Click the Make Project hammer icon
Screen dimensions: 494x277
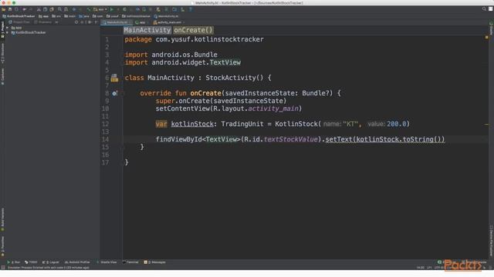[x=89, y=9]
